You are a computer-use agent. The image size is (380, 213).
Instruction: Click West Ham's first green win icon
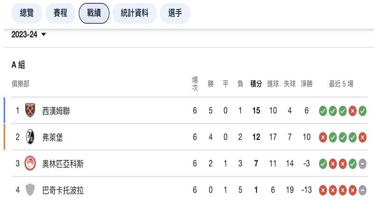pos(323,111)
